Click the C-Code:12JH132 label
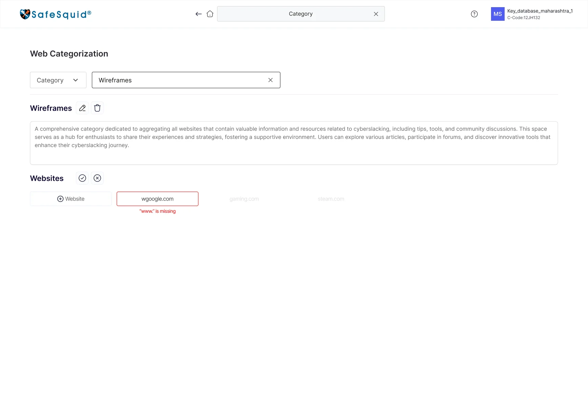Viewport: 588px width, 398px height. [524, 18]
